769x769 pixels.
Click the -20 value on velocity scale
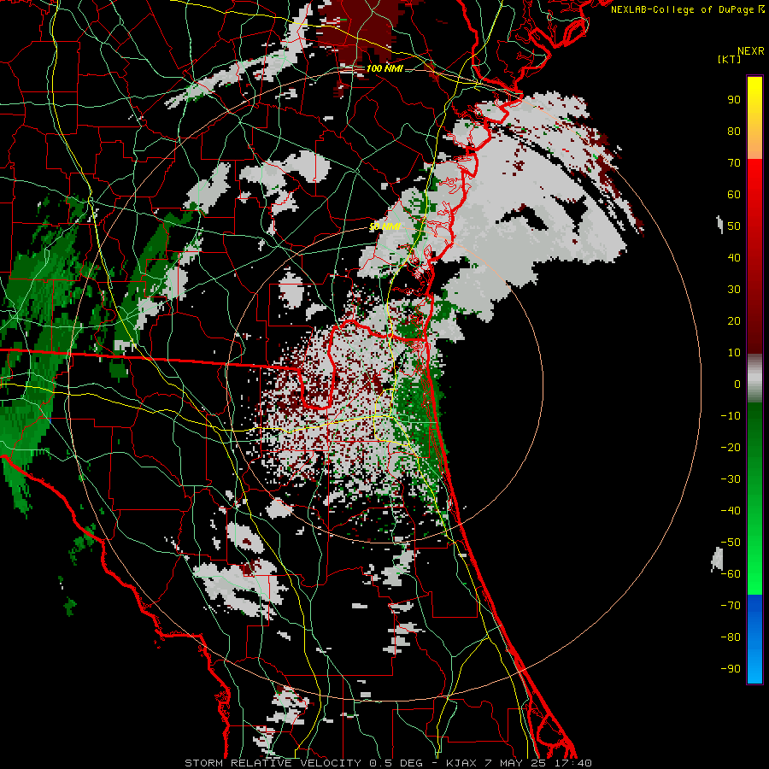[x=731, y=448]
